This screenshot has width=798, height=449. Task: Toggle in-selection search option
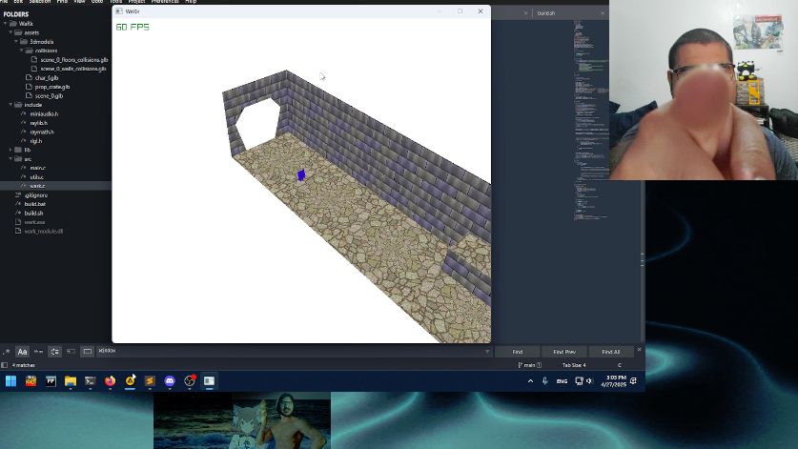71,351
